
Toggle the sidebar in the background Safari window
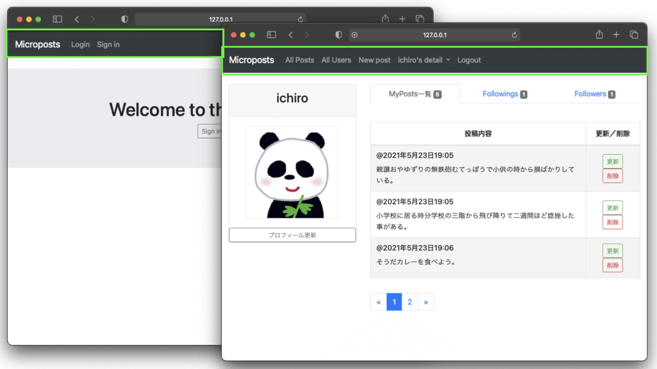57,19
